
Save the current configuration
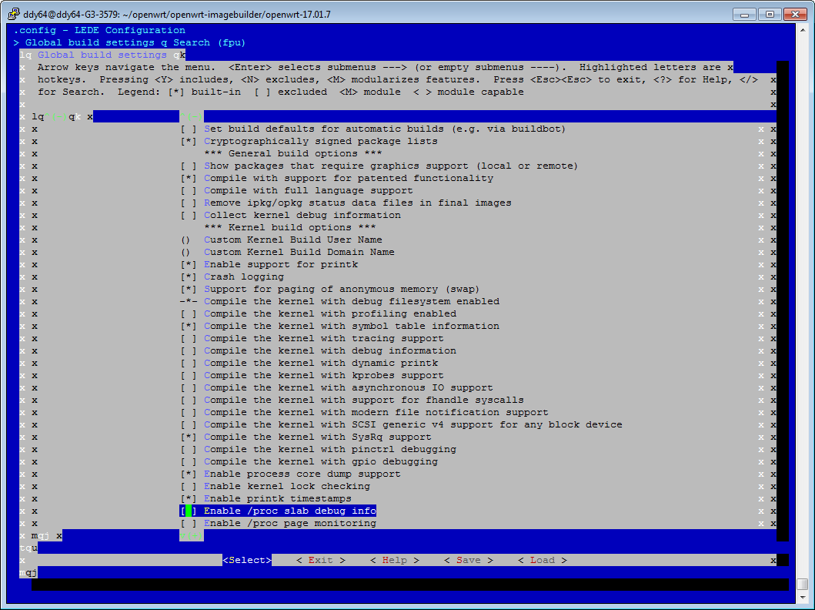click(469, 560)
